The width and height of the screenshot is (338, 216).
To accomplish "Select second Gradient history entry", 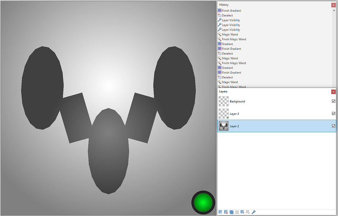I will tap(226, 68).
